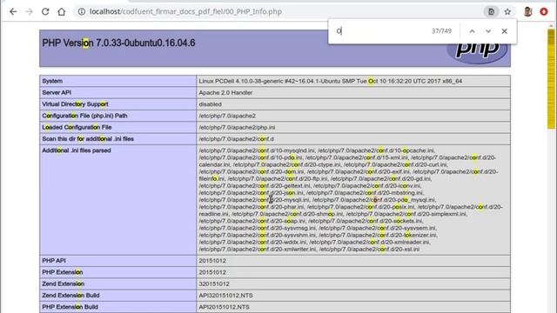Click the Apache 2.0 Handler value
The height and width of the screenshot is (313, 557).
point(225,93)
